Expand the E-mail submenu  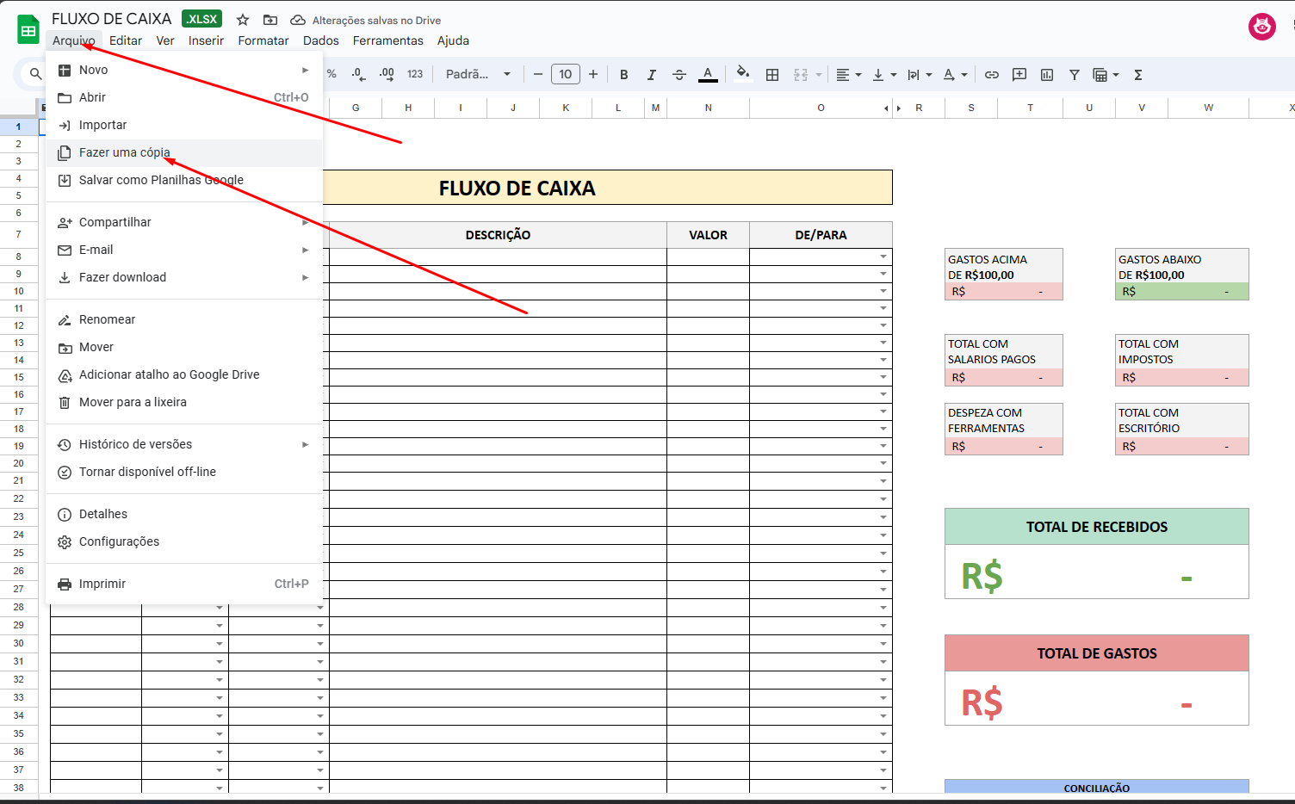click(x=184, y=250)
